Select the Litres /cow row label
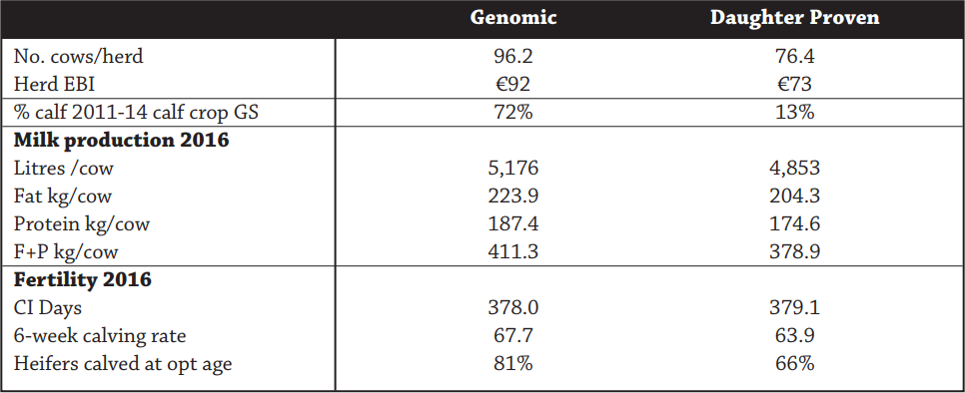 point(64,168)
